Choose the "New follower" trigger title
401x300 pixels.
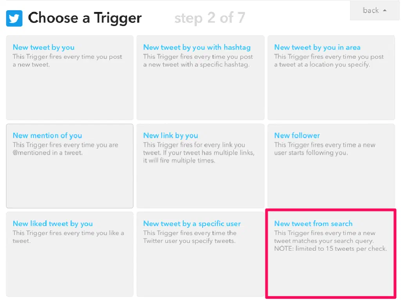pos(297,136)
